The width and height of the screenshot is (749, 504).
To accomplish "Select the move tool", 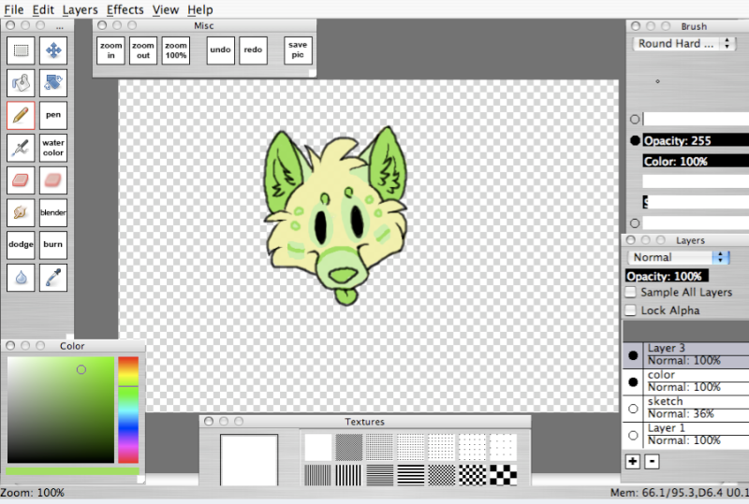I will 53,50.
